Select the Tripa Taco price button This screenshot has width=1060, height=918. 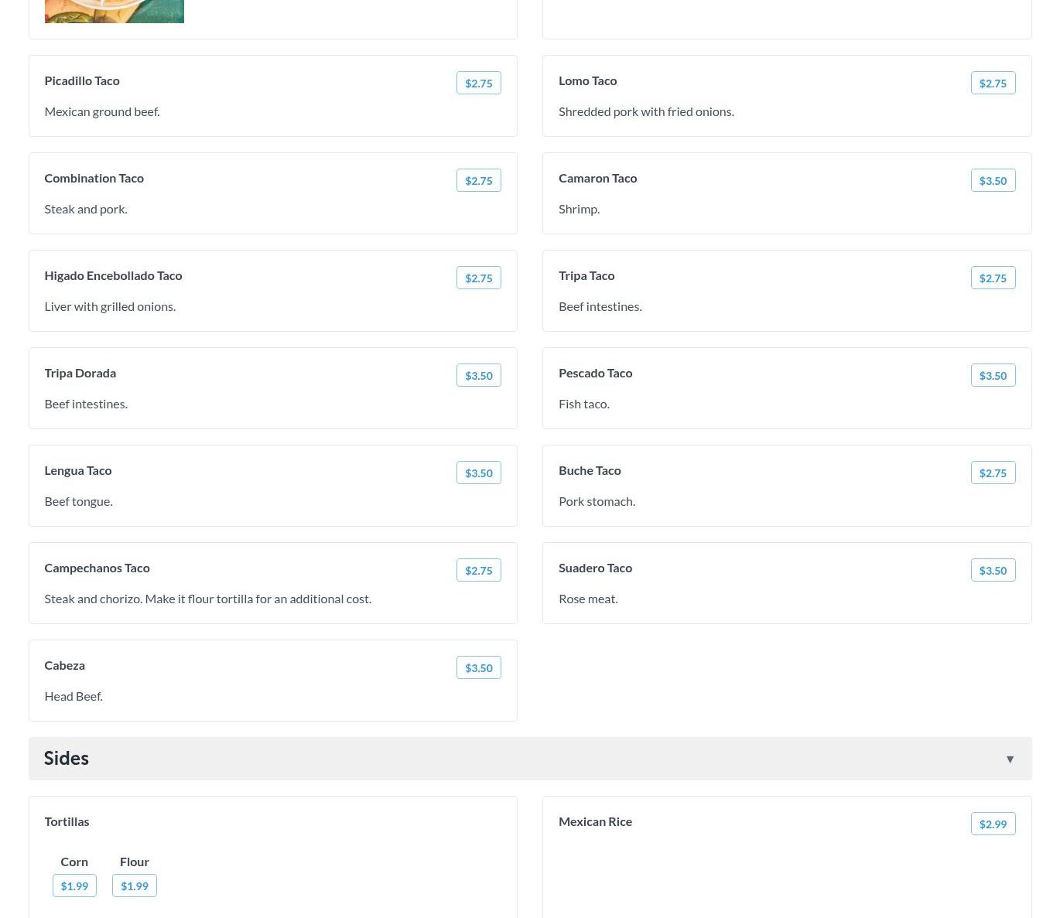(993, 278)
